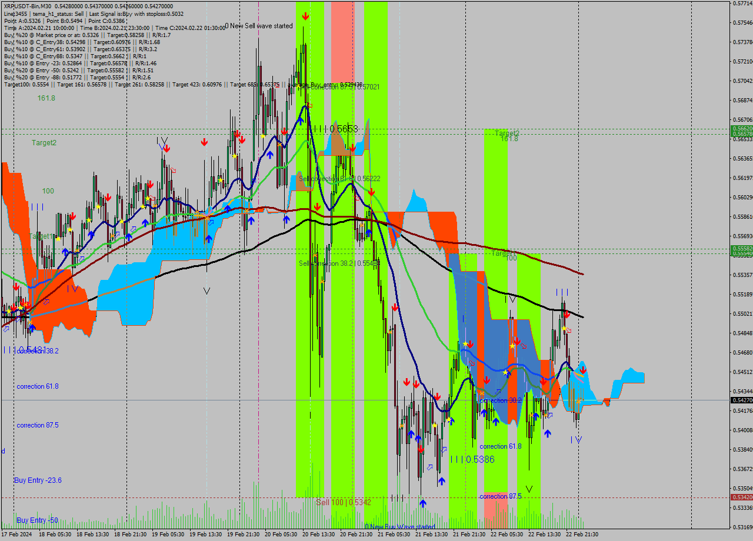Click the green 0.56620 price tag
Image resolution: width=753 pixels, height=541 pixels.
[742, 128]
